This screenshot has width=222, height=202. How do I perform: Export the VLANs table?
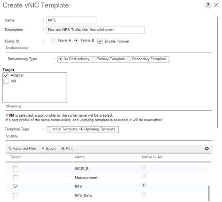point(49,149)
